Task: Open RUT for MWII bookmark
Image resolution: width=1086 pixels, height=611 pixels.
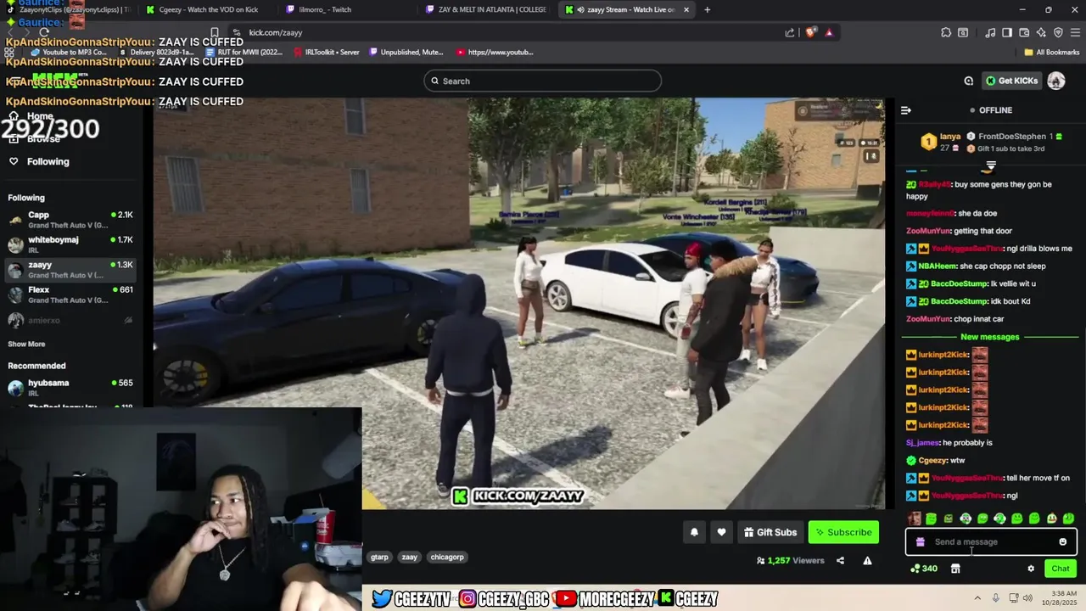Action: point(244,52)
